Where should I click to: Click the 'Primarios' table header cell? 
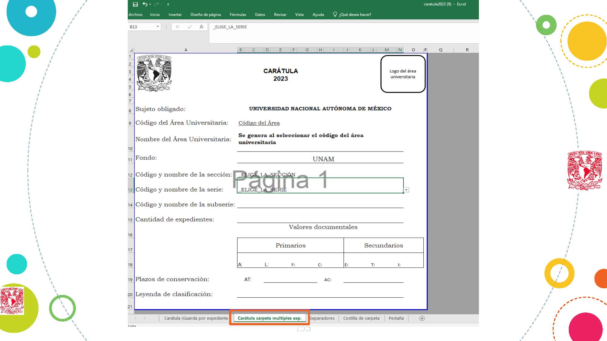pos(290,245)
